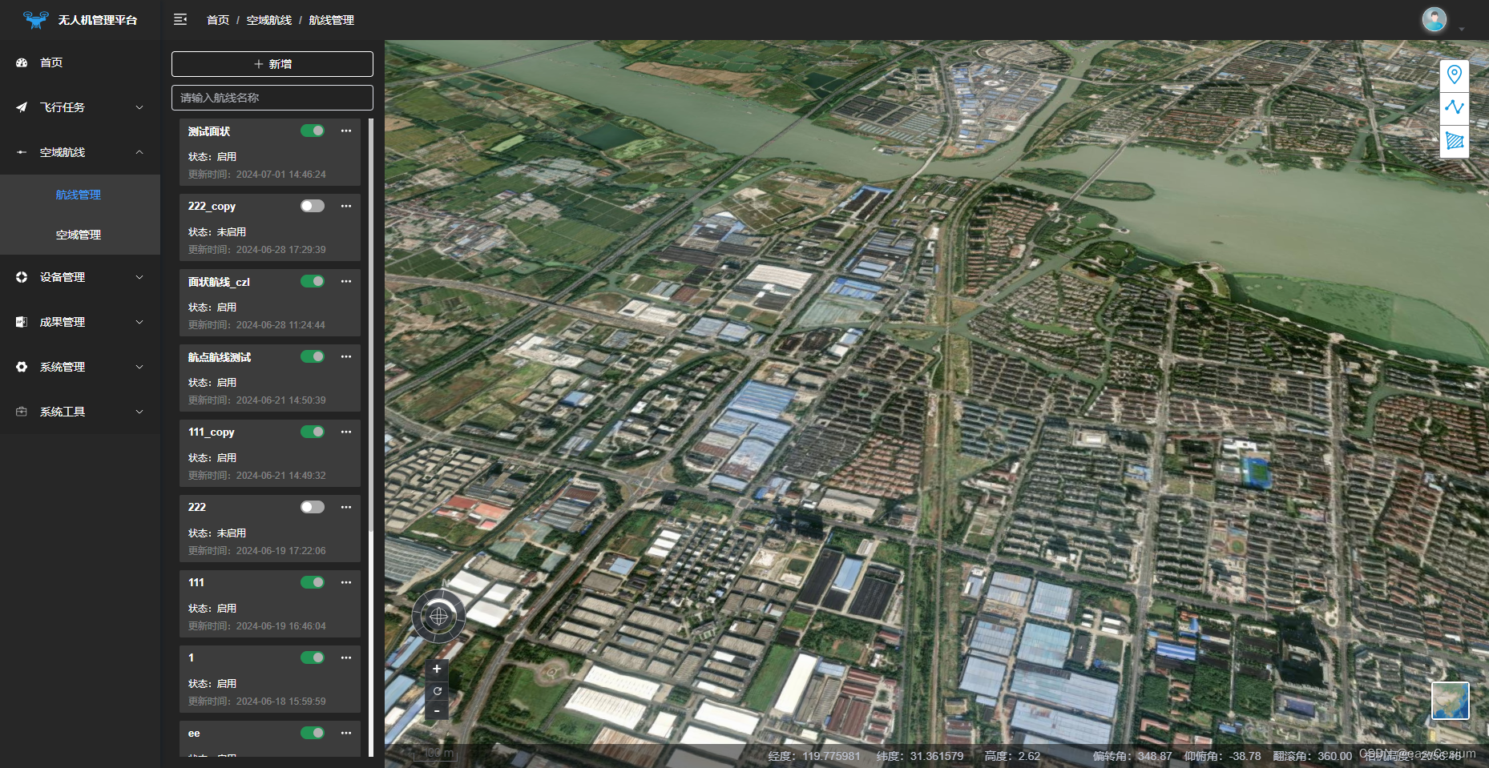Enable the route 222 toggle
Image resolution: width=1489 pixels, height=768 pixels.
coord(313,507)
